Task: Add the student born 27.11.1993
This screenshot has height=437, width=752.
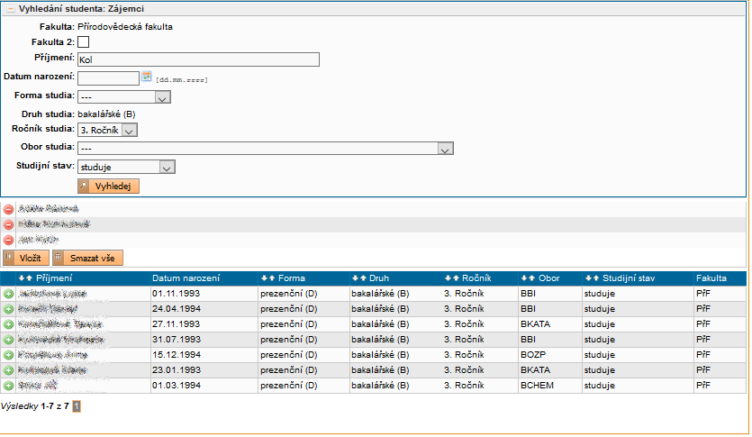Action: (x=9, y=324)
